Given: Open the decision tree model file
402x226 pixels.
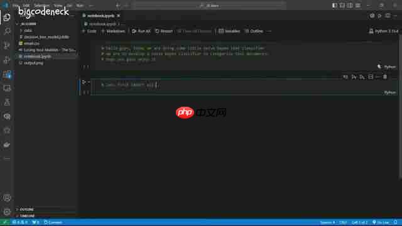Looking at the screenshot, I should 46,37.
